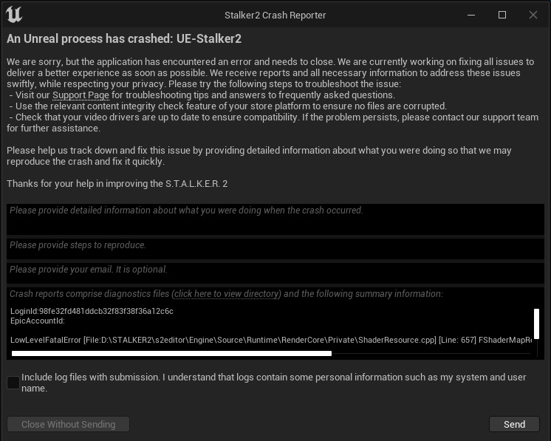The width and height of the screenshot is (551, 441).
Task: Open the 'click here to view directory' link
Action: pyautogui.click(x=226, y=294)
